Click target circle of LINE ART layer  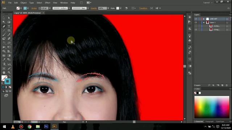[x=227, y=19]
